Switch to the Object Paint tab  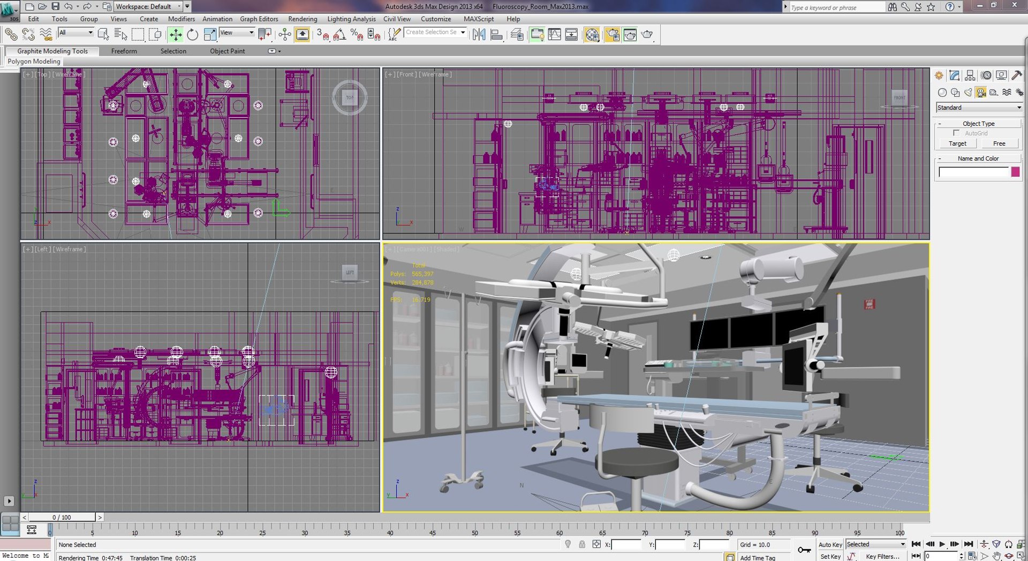pyautogui.click(x=228, y=51)
